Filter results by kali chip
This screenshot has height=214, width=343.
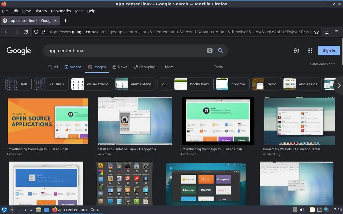coord(18,84)
